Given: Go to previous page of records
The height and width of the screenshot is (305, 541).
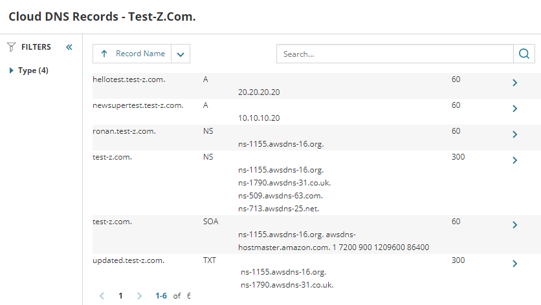Looking at the screenshot, I should point(102,296).
